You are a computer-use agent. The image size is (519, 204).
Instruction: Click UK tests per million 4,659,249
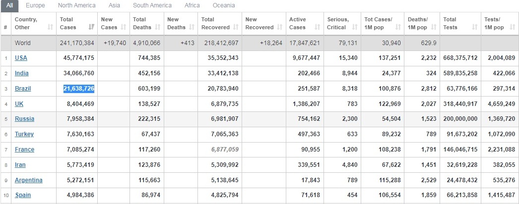click(x=502, y=103)
